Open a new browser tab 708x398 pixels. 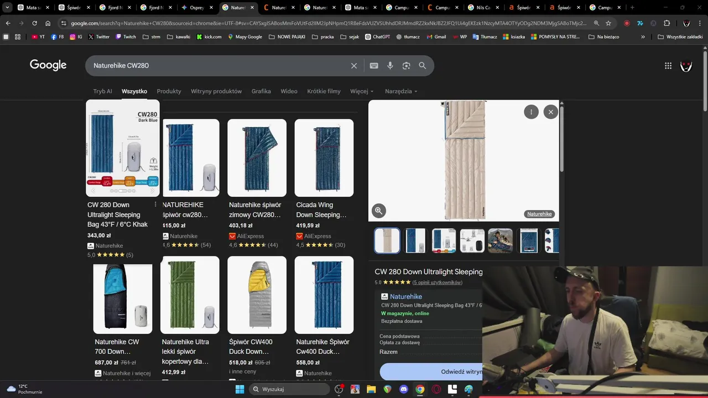pyautogui.click(x=632, y=8)
